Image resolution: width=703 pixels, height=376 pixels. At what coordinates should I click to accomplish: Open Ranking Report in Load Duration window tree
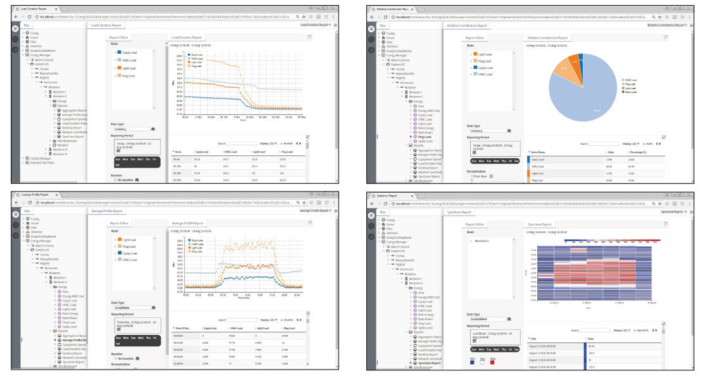coord(72,128)
